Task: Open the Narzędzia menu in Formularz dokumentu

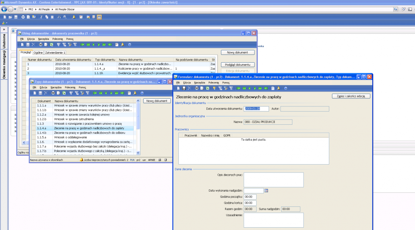Action: (x=200, y=83)
